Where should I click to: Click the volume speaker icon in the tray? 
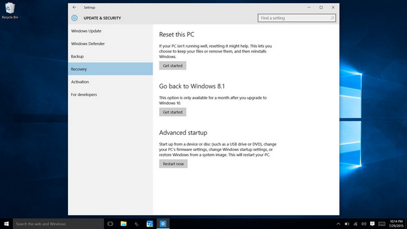[x=363, y=224]
